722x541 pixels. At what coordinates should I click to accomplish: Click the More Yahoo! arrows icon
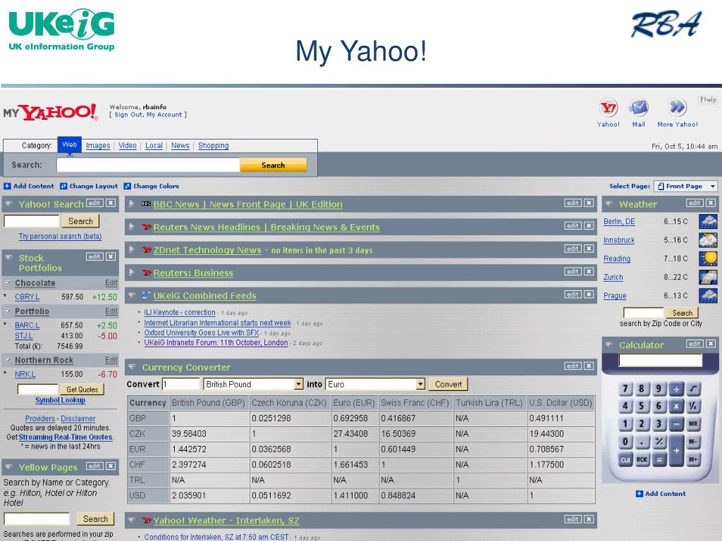click(678, 108)
